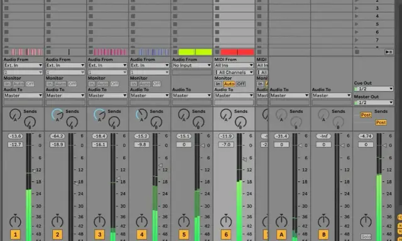Screen dimensions: 402x241
Task: Click the pan knob on return track B
Action: (x=323, y=221)
